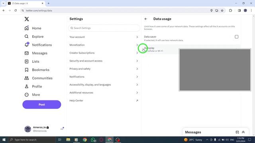Open account options three-dot menu
255x143 pixels.
[x=62, y=129]
